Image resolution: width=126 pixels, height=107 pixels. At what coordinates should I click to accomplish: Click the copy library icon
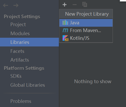pyautogui.click(x=85, y=5)
